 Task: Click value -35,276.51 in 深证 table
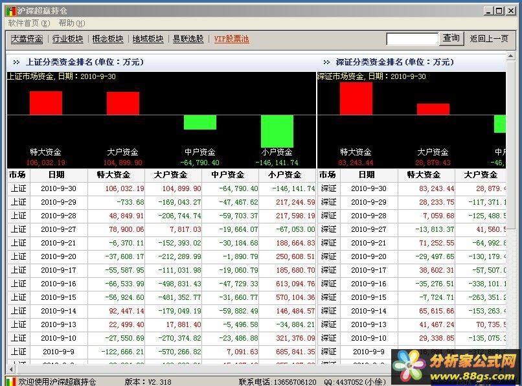pyautogui.click(x=435, y=284)
